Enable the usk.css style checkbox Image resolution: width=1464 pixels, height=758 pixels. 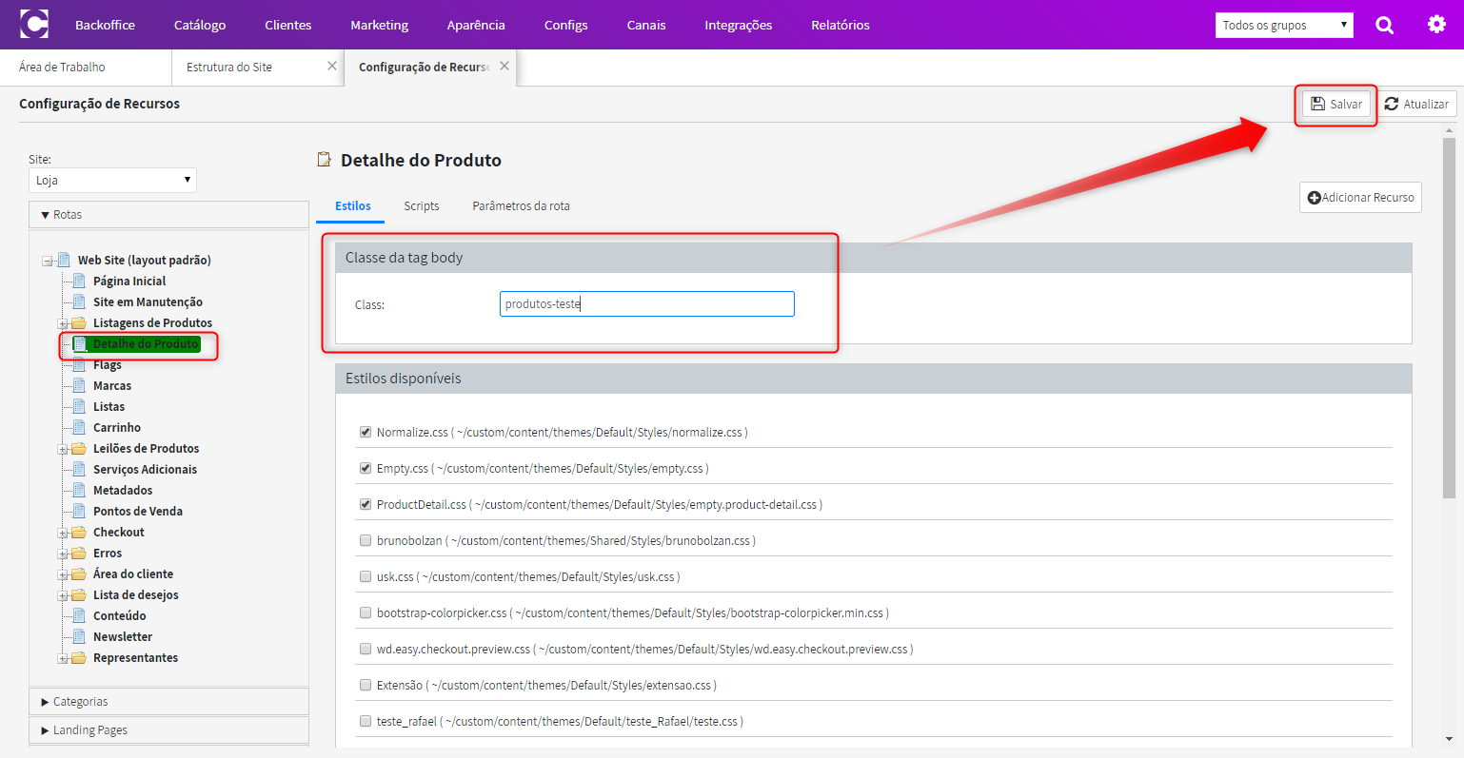(366, 576)
